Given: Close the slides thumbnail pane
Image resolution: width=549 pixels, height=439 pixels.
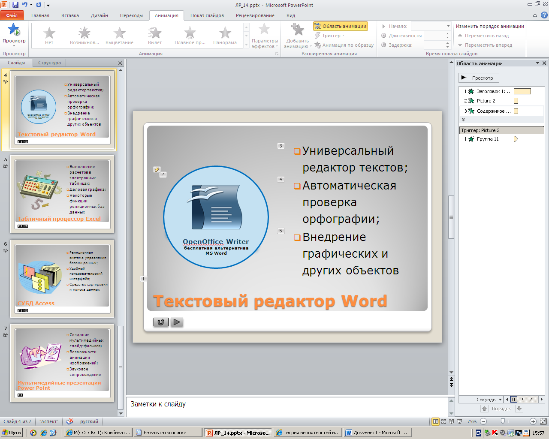Looking at the screenshot, I should click(x=120, y=63).
